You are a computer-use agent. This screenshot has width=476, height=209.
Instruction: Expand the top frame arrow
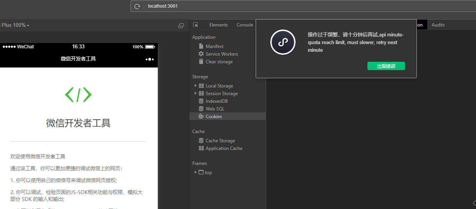[x=195, y=172]
